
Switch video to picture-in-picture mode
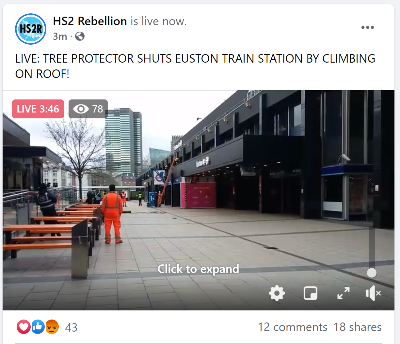pyautogui.click(x=310, y=293)
